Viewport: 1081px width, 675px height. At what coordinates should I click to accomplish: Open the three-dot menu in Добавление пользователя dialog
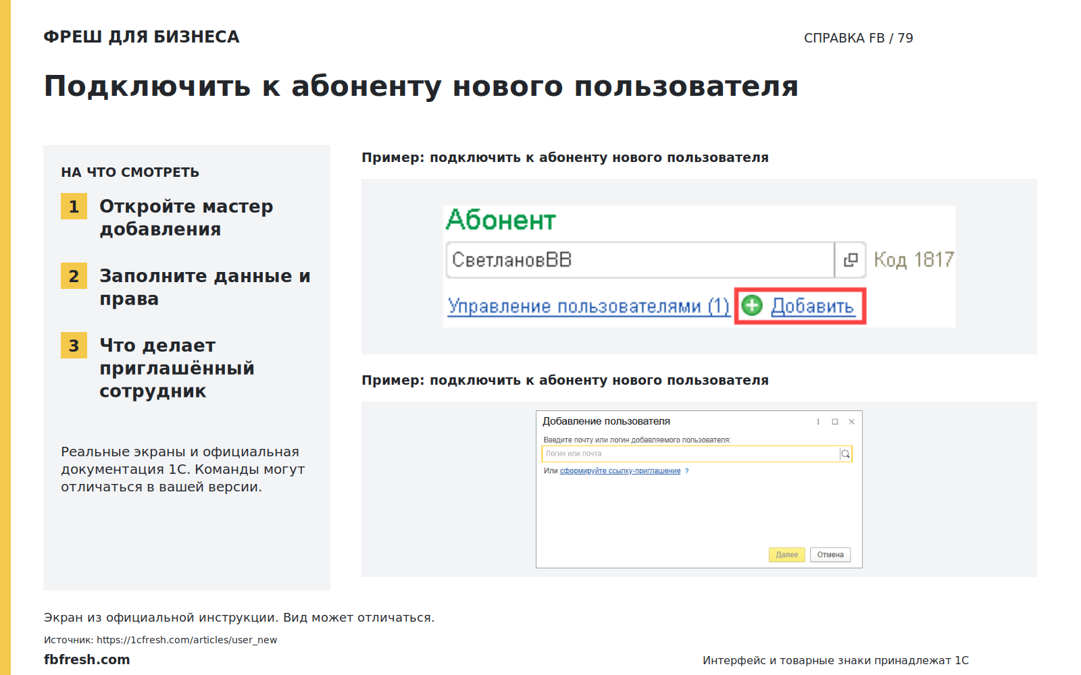818,421
